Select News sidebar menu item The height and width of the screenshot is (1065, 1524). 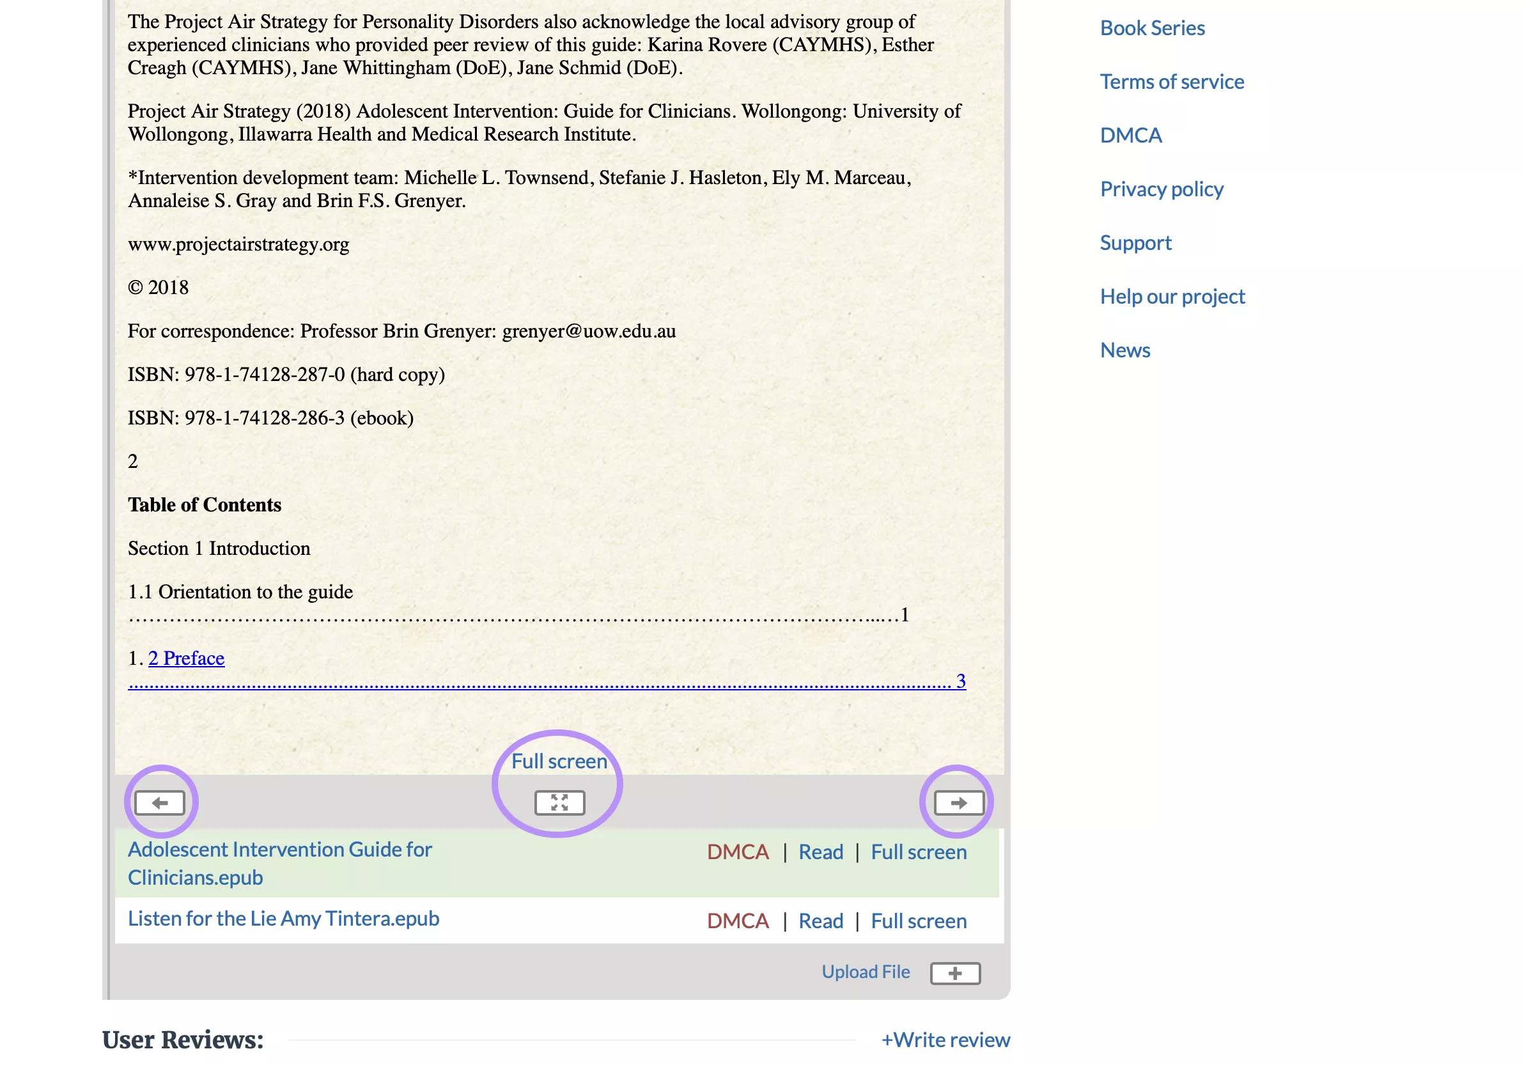(x=1124, y=350)
